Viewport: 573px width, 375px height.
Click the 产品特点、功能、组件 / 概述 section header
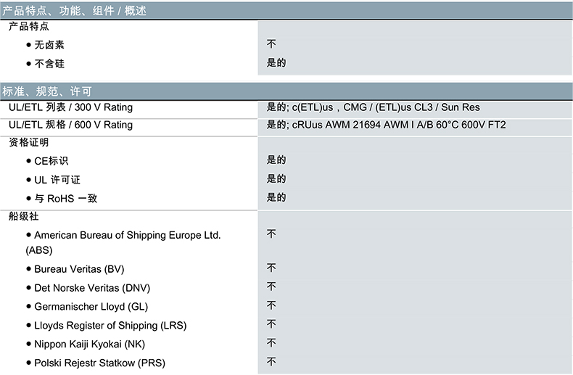(x=75, y=10)
